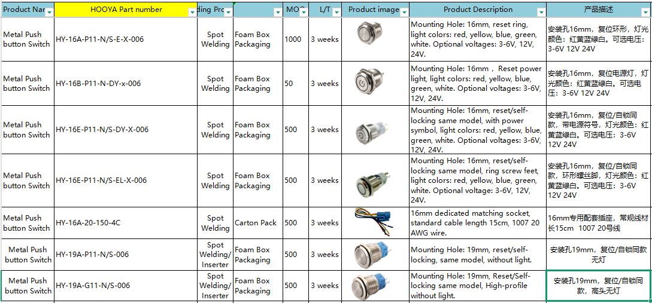Screen dimensions: 652x303
Task: Click the HY-16A-20-150-4C wired socket image
Action: tap(374, 222)
